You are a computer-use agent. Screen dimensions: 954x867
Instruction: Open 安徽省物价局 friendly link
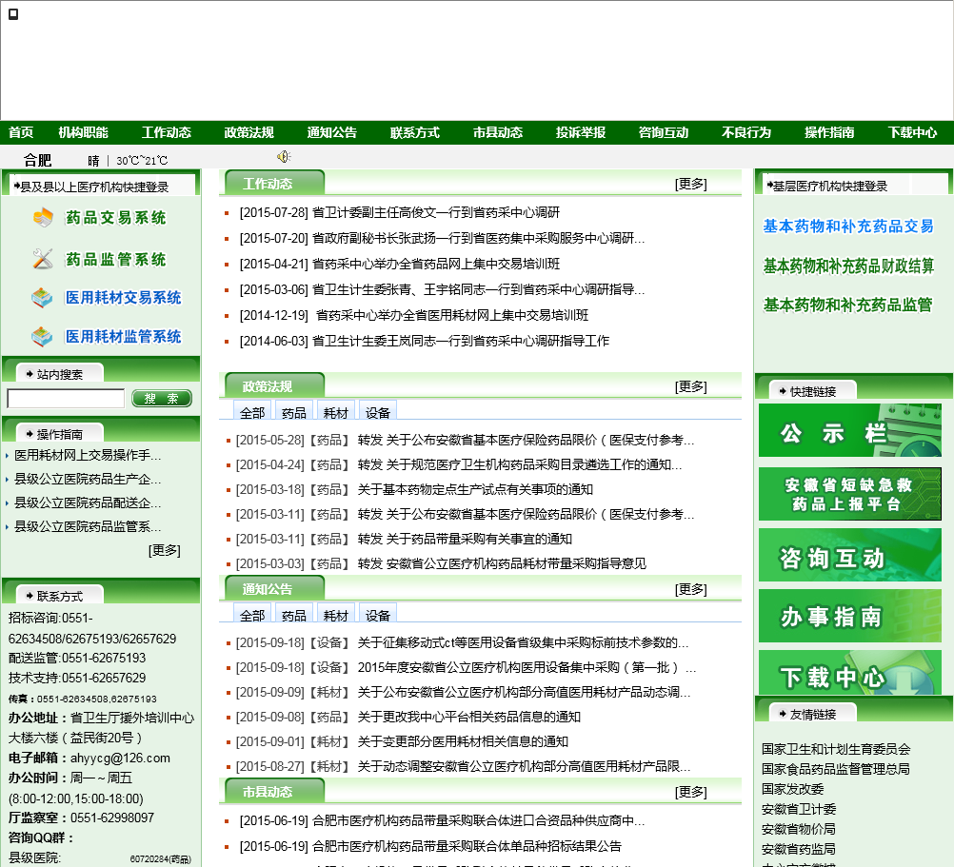[798, 829]
